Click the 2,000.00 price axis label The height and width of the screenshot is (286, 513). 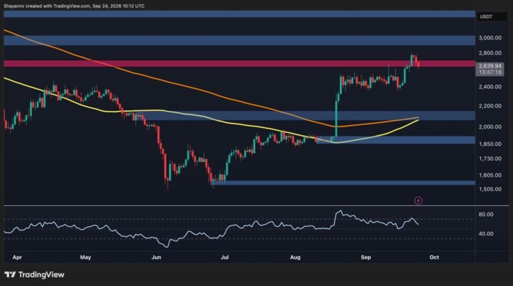pos(490,127)
